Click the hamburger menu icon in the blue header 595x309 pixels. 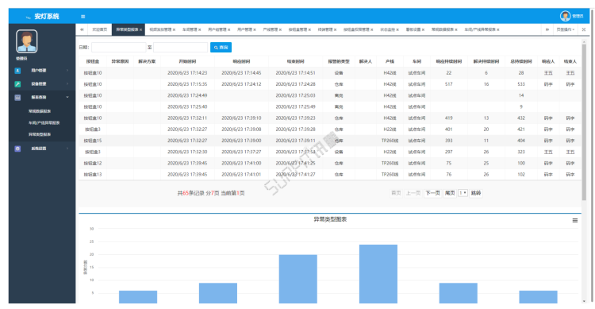(x=83, y=17)
